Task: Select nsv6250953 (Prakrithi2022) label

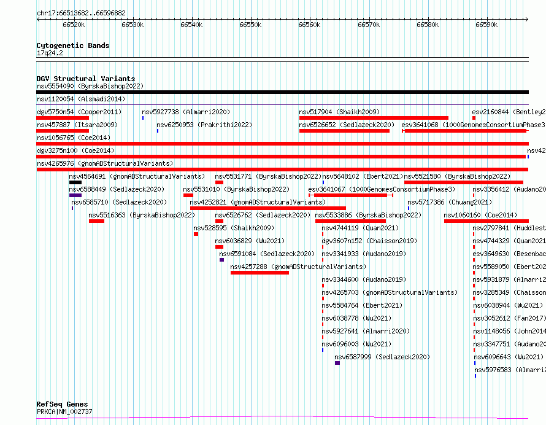Action: (204, 125)
